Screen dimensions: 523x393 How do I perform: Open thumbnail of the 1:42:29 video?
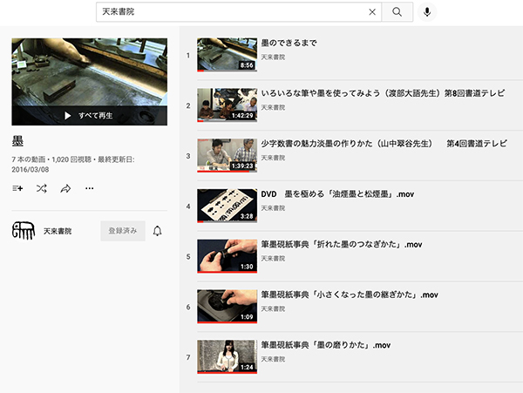click(x=227, y=105)
